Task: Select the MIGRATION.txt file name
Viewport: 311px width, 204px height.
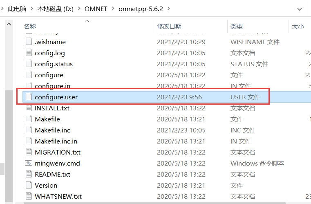Action: [58, 152]
